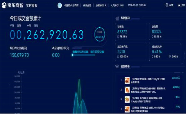
Task: Click the mobile icon beside 100.00 %
Action: [x=118, y=57]
